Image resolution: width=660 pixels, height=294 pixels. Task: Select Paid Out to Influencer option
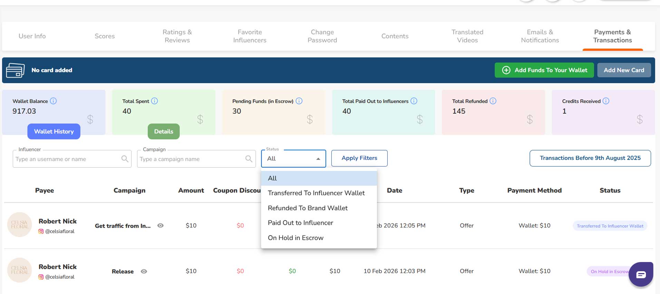click(x=319, y=223)
